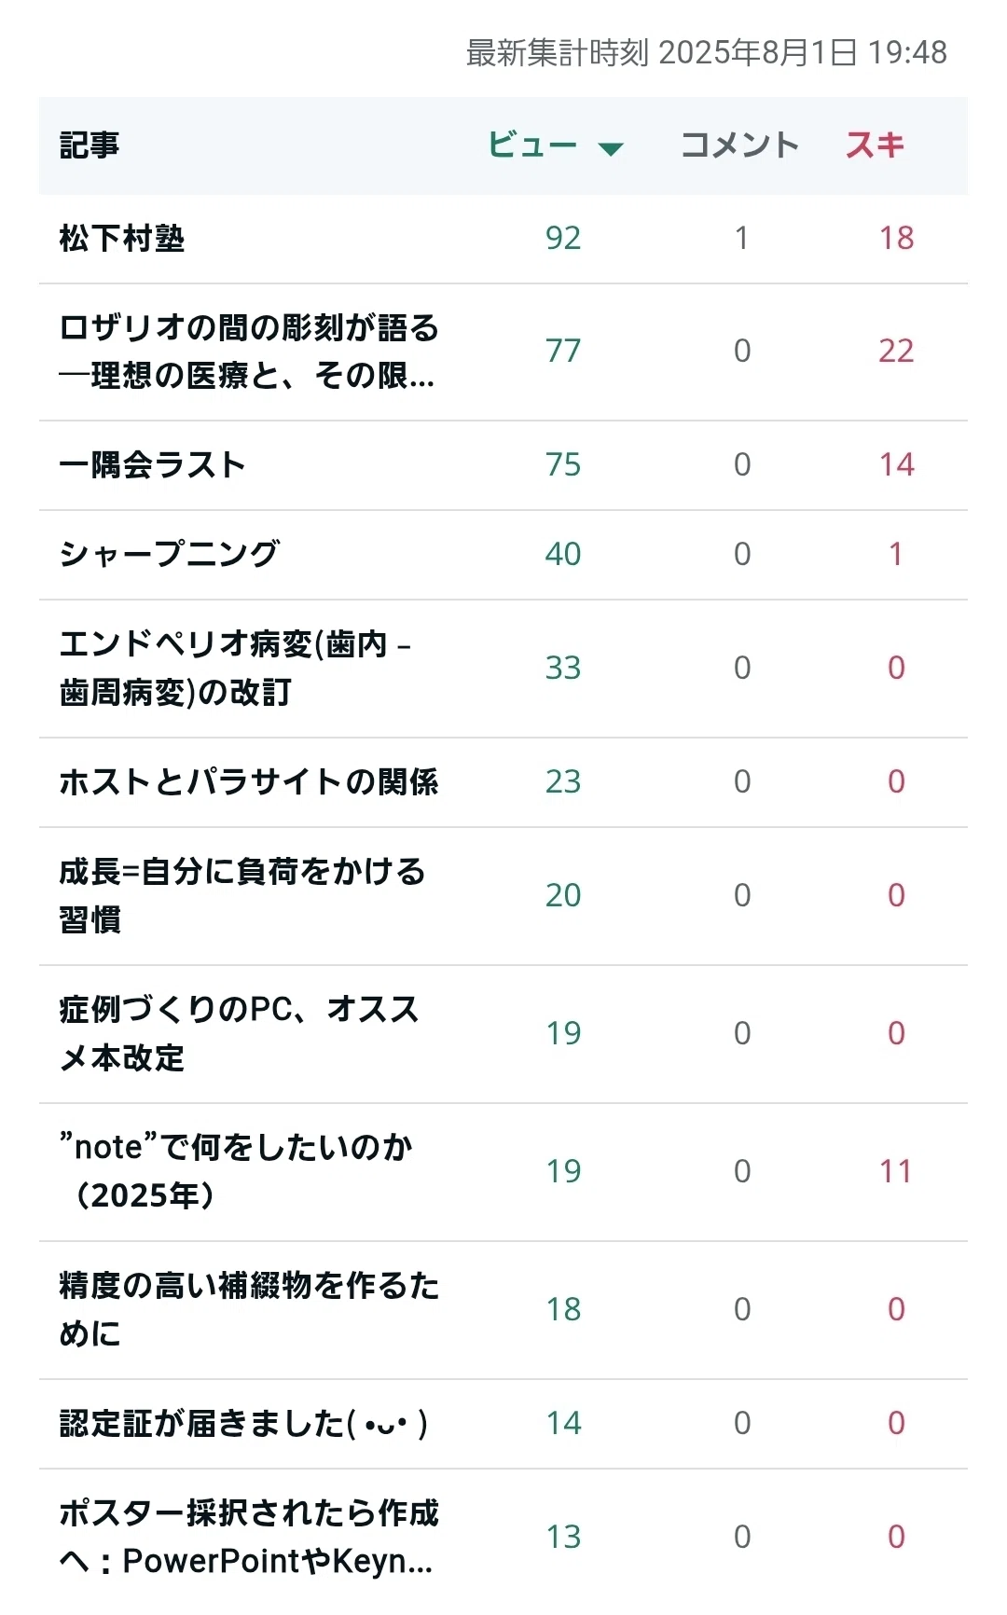Sort table by コメント column
1007x1615 pixels.
[740, 145]
